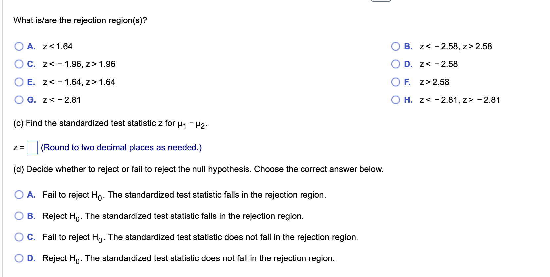Select rejection region option B, z < -2.58, z > 2.58
Image resolution: width=550 pixels, height=277 pixels.
tap(396, 46)
